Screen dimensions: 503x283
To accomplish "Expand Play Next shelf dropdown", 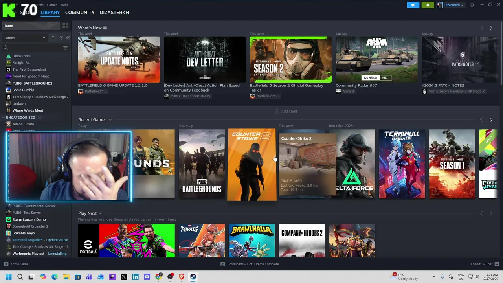I will (100, 213).
